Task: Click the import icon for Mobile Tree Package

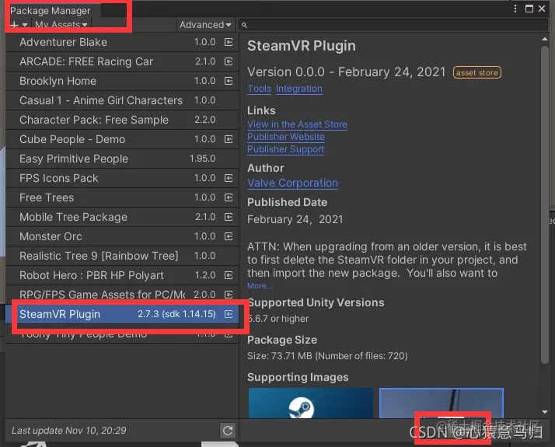Action: point(229,217)
